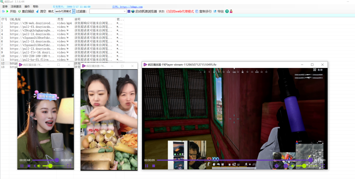Click the URL地址 column header
355x179 pixels.
(15, 19)
